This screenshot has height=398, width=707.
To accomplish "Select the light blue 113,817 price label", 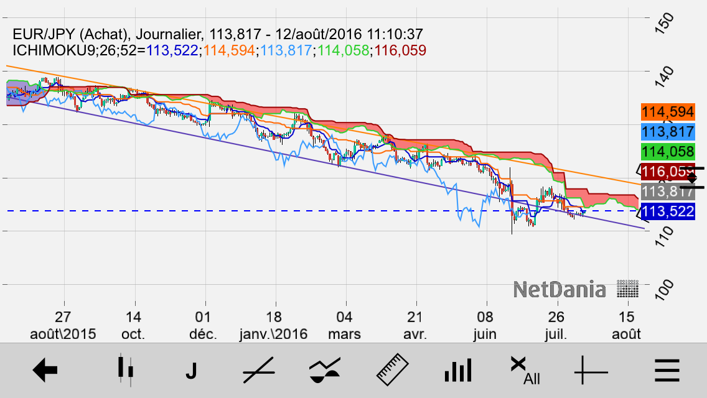I will pos(668,132).
